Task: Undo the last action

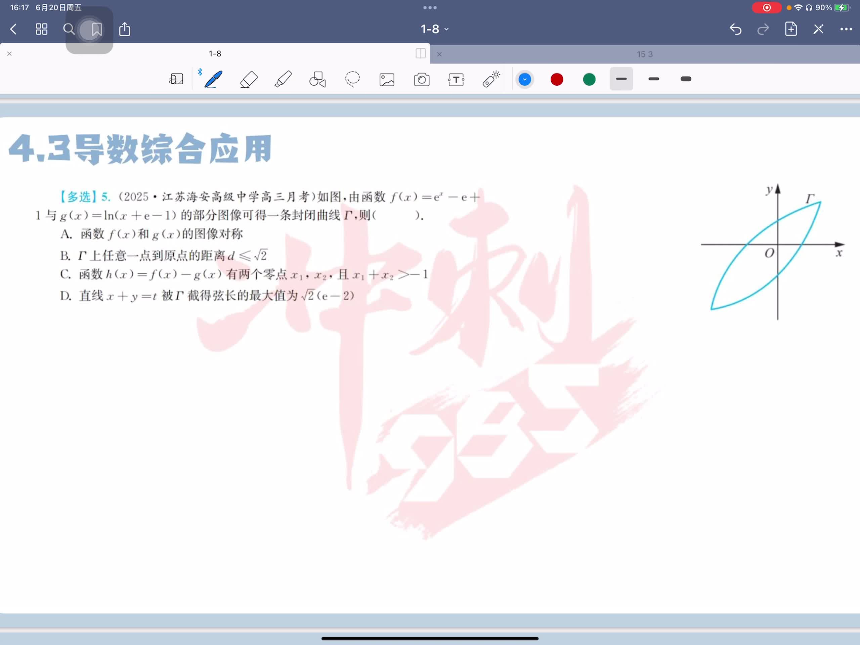Action: (735, 29)
